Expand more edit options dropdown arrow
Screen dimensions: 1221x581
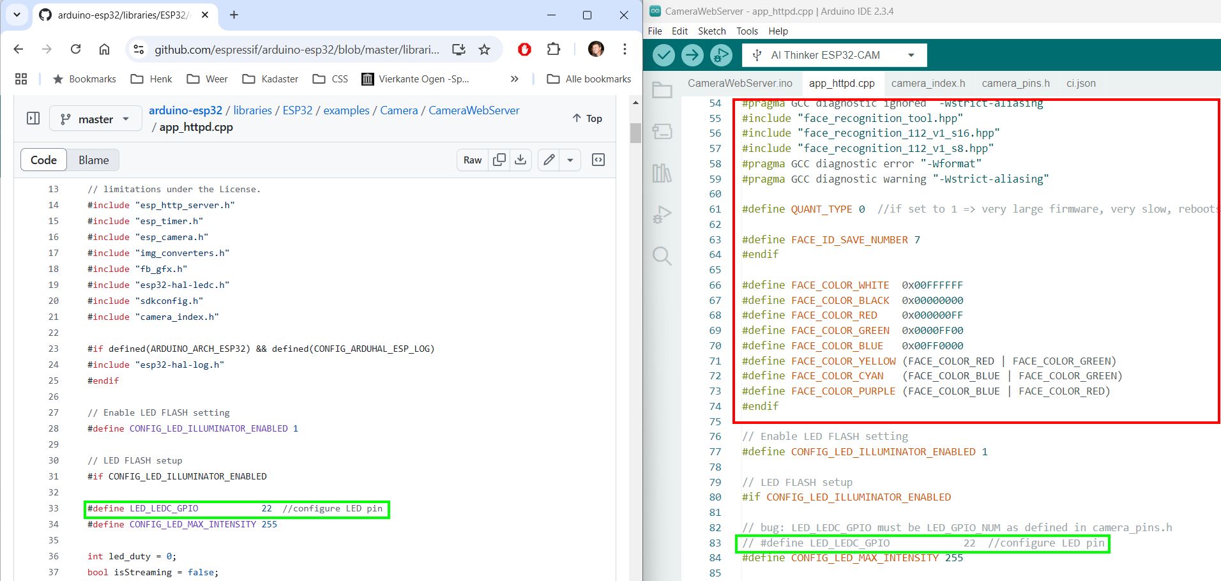point(570,160)
